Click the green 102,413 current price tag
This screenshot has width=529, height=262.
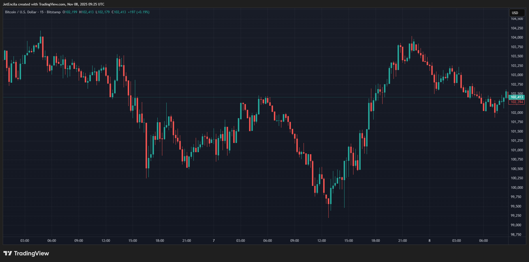[517, 97]
